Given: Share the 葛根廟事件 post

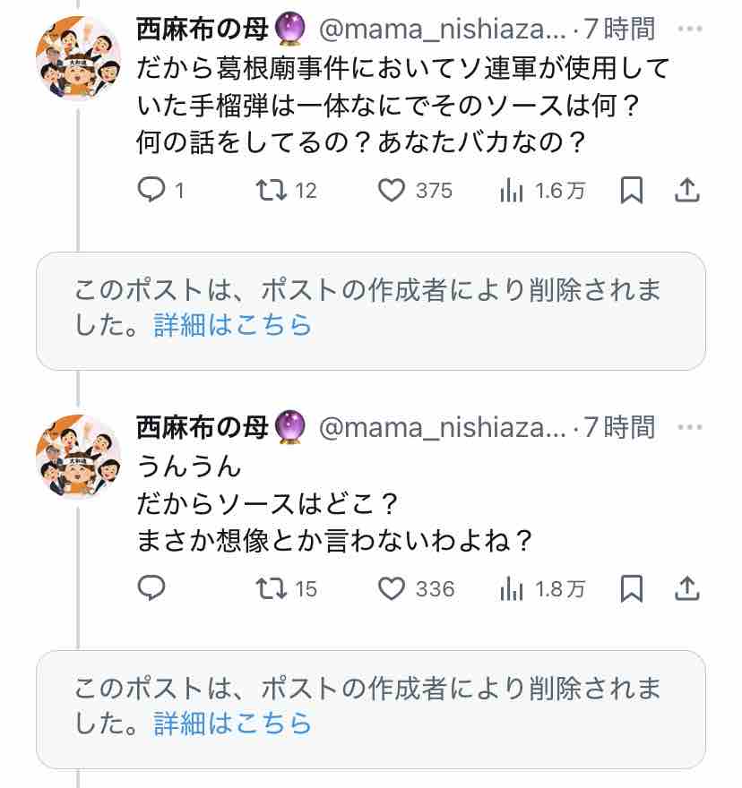Looking at the screenshot, I should tap(686, 190).
